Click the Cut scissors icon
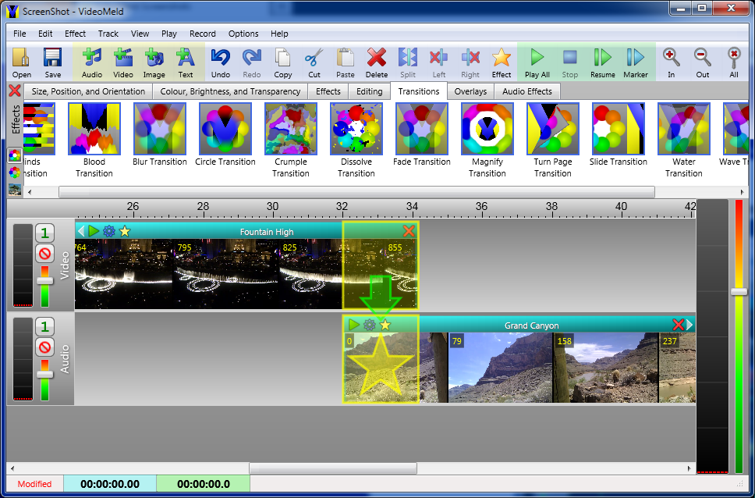The height and width of the screenshot is (498, 755). pyautogui.click(x=314, y=62)
